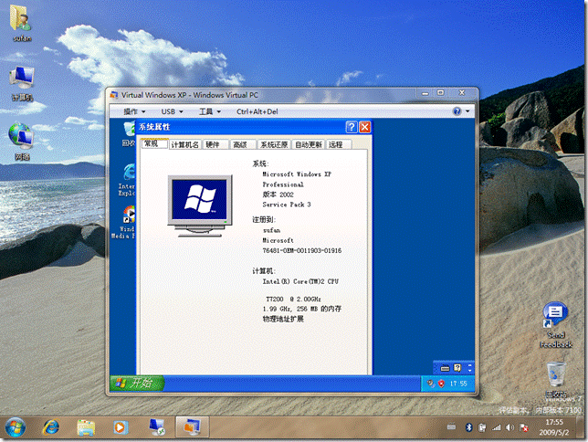Screen dimensions: 588x442
Task: Expand the help dropdown arrow
Action: (467, 111)
